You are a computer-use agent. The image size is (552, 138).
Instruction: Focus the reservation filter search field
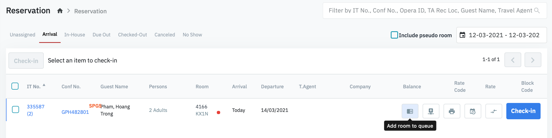(430, 11)
